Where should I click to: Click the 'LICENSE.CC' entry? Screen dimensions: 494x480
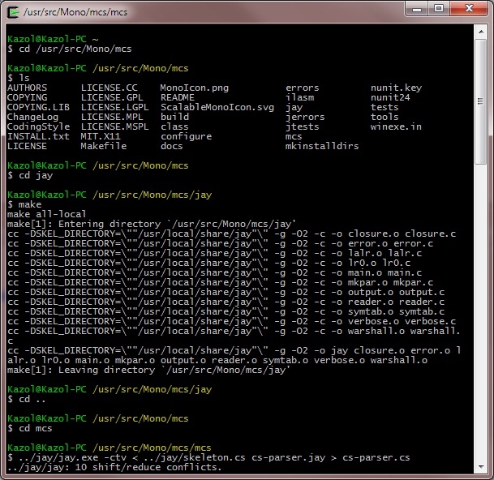pyautogui.click(x=110, y=88)
